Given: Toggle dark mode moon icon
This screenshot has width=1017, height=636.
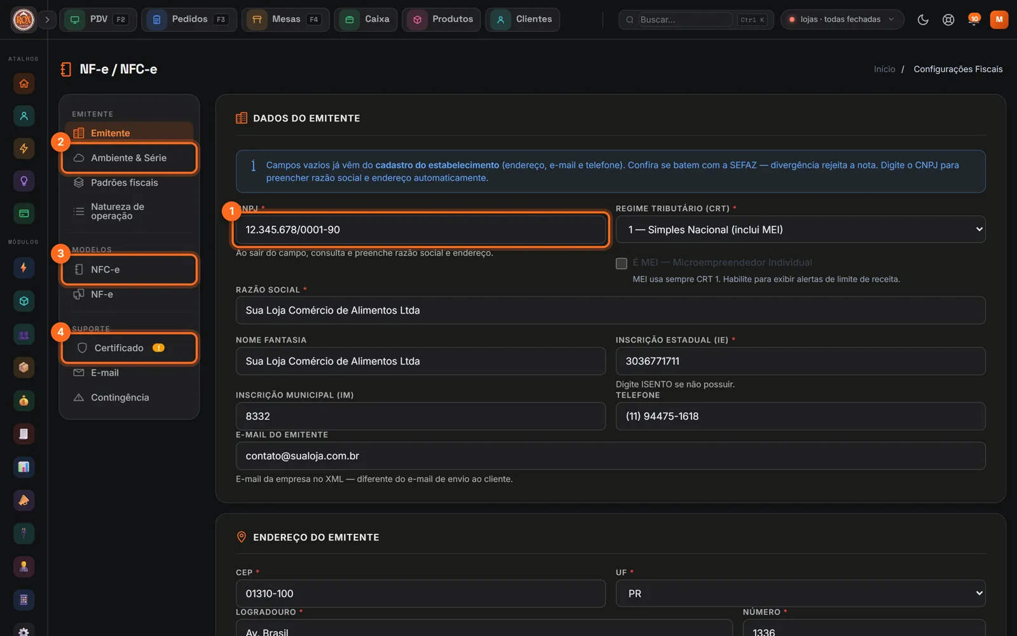Looking at the screenshot, I should 923,20.
